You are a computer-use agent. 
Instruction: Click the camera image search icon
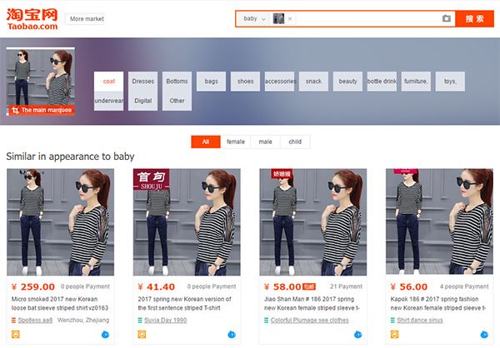point(447,18)
